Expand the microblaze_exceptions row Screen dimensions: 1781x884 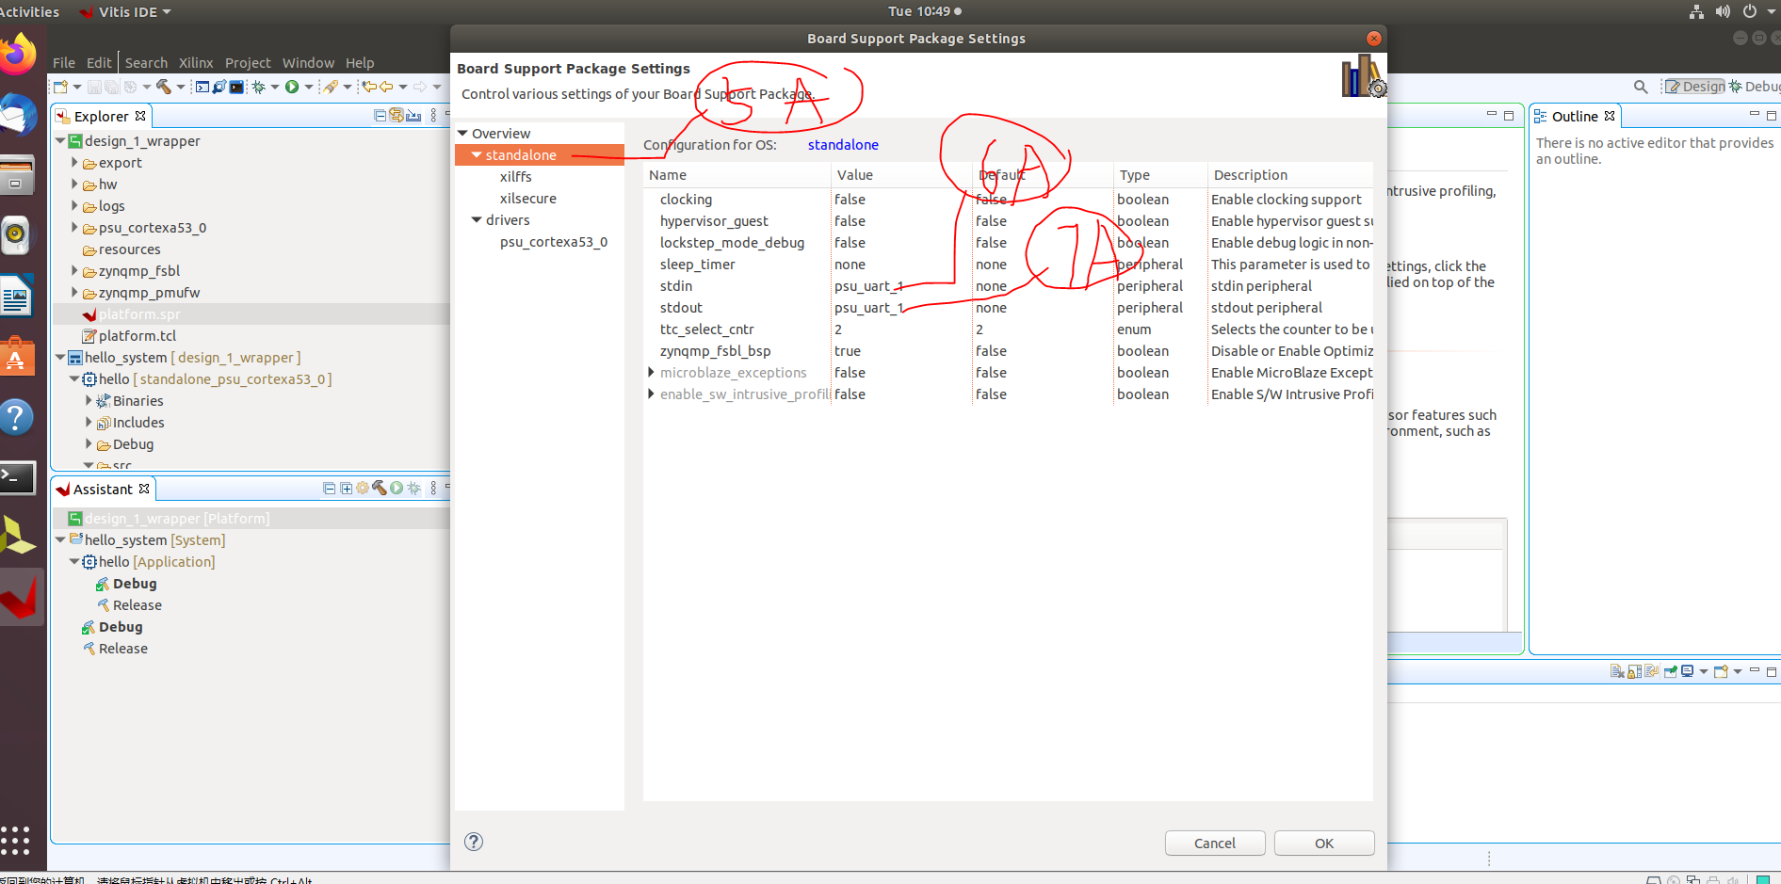point(651,373)
